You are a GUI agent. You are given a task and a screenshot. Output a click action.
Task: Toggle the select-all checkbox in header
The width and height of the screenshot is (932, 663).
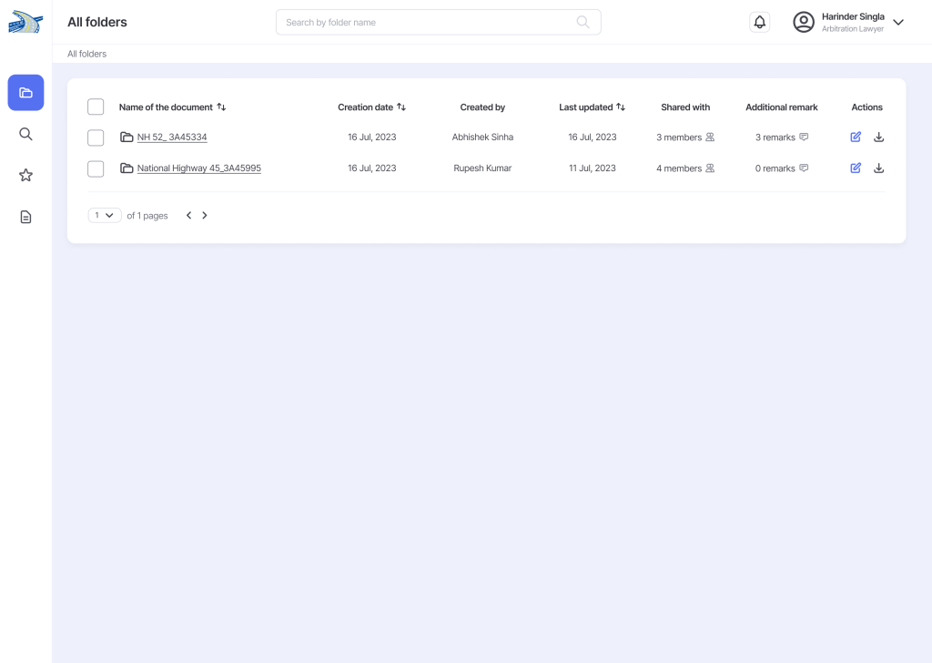point(96,107)
